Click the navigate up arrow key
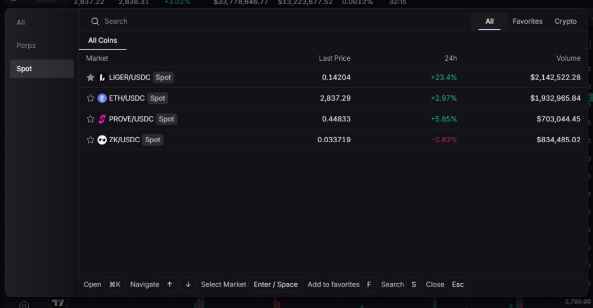 point(170,284)
